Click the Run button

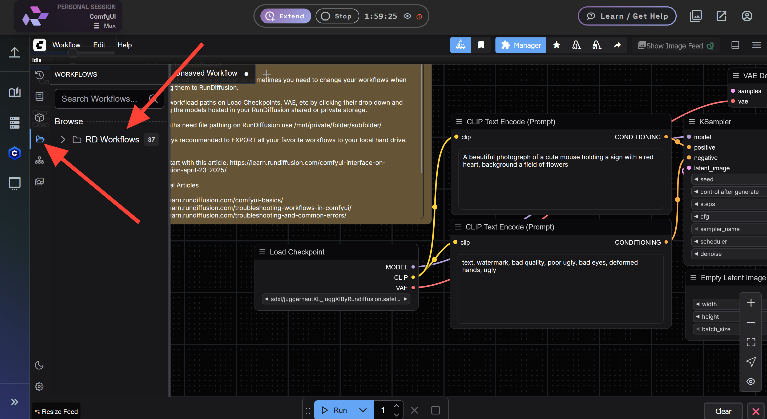pyautogui.click(x=335, y=410)
